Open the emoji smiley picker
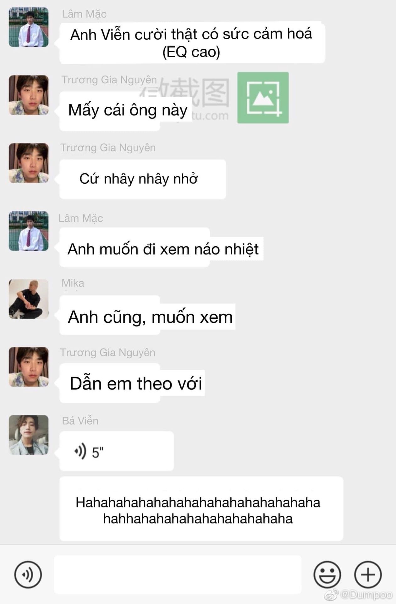Viewport: 396px width, 604px height. pos(327,574)
